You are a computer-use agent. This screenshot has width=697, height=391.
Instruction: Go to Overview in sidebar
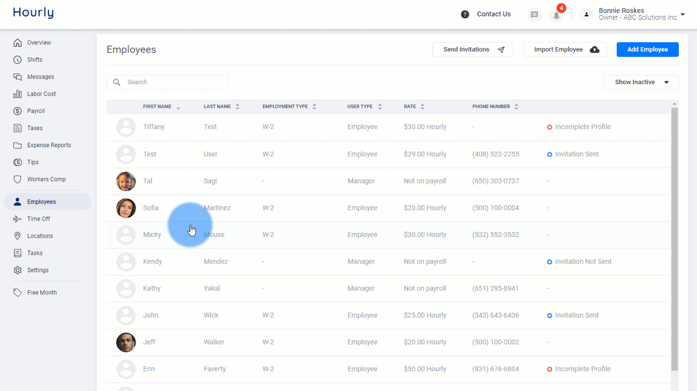coord(39,43)
